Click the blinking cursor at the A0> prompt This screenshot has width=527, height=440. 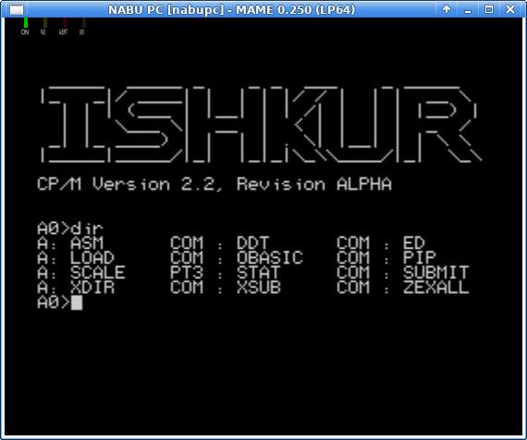(77, 302)
